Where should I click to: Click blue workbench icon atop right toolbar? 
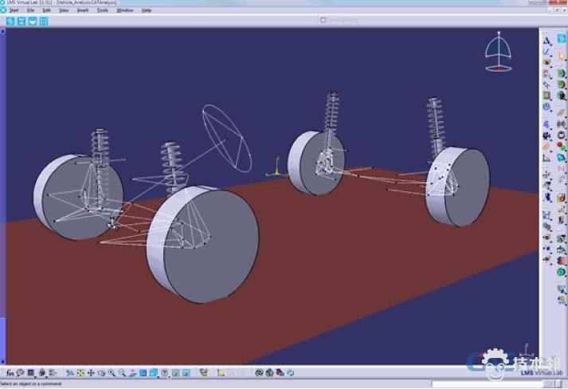(x=561, y=38)
